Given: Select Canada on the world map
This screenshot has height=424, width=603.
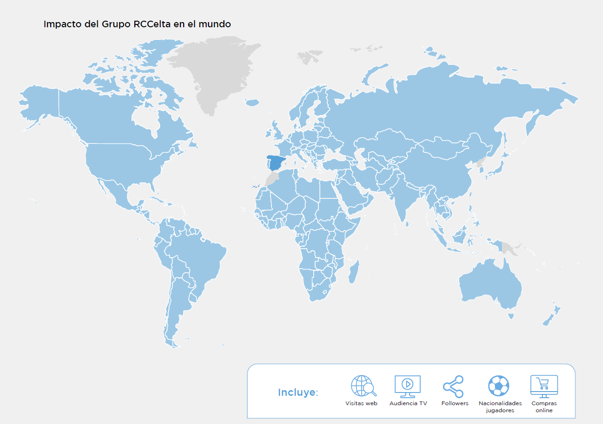Looking at the screenshot, I should coord(117,118).
